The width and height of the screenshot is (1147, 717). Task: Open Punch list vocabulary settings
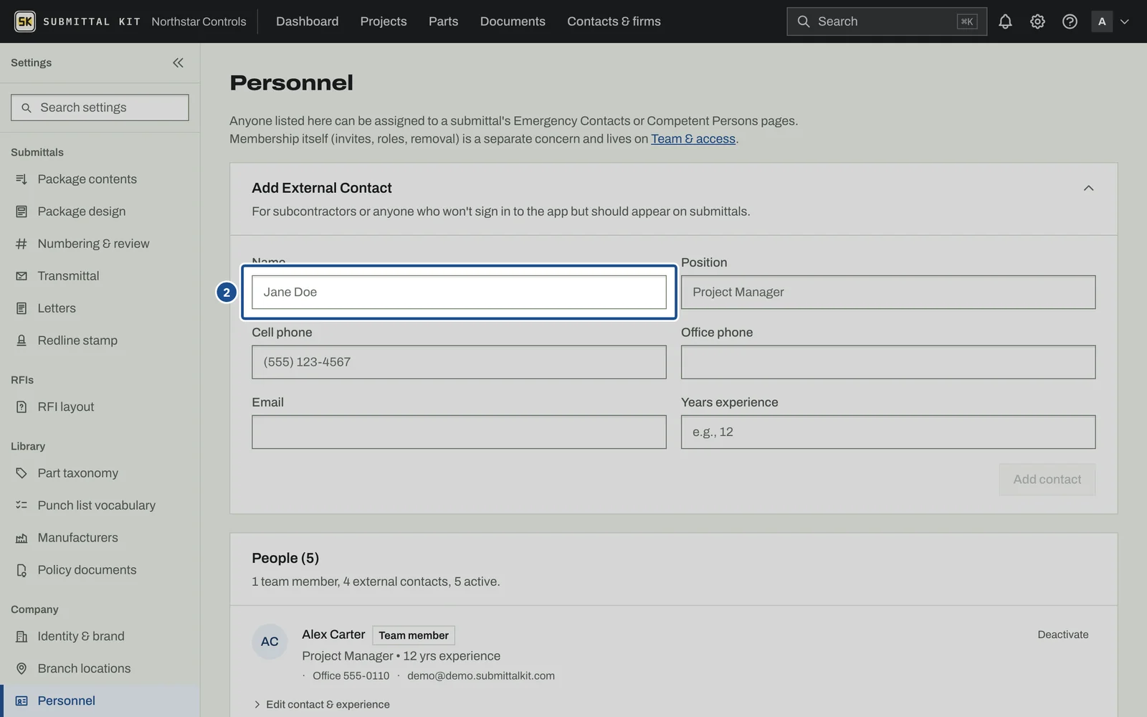click(x=100, y=505)
